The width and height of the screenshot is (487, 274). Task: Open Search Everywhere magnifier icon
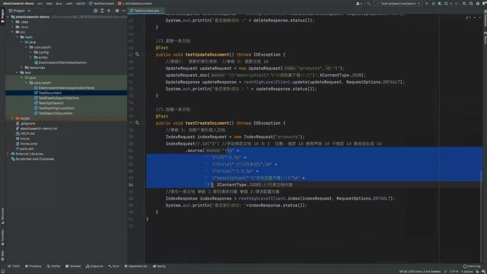(x=471, y=3)
